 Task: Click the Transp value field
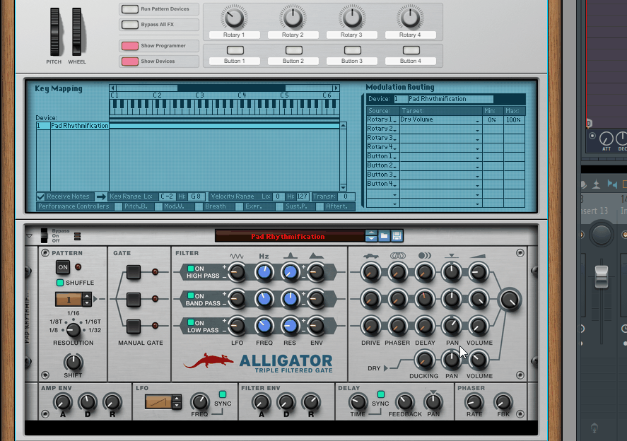(x=346, y=196)
